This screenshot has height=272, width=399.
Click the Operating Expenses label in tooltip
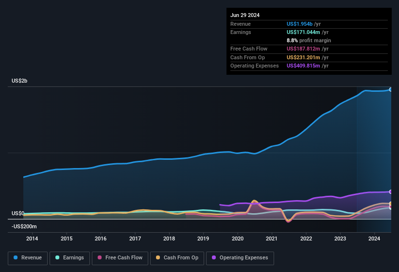pyautogui.click(x=255, y=66)
